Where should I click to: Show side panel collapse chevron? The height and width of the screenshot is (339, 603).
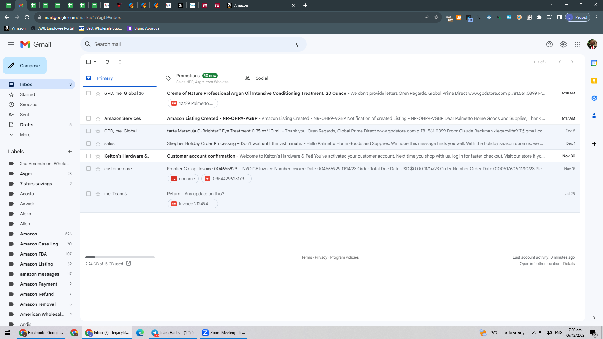[x=594, y=318]
